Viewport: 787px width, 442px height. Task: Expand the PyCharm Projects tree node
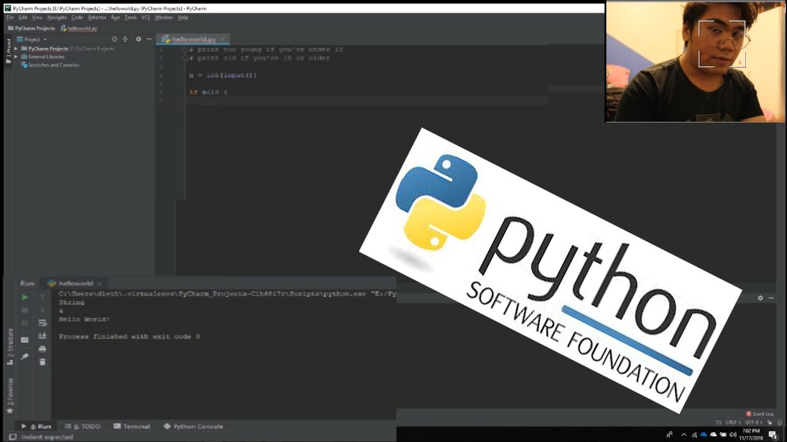(16, 48)
